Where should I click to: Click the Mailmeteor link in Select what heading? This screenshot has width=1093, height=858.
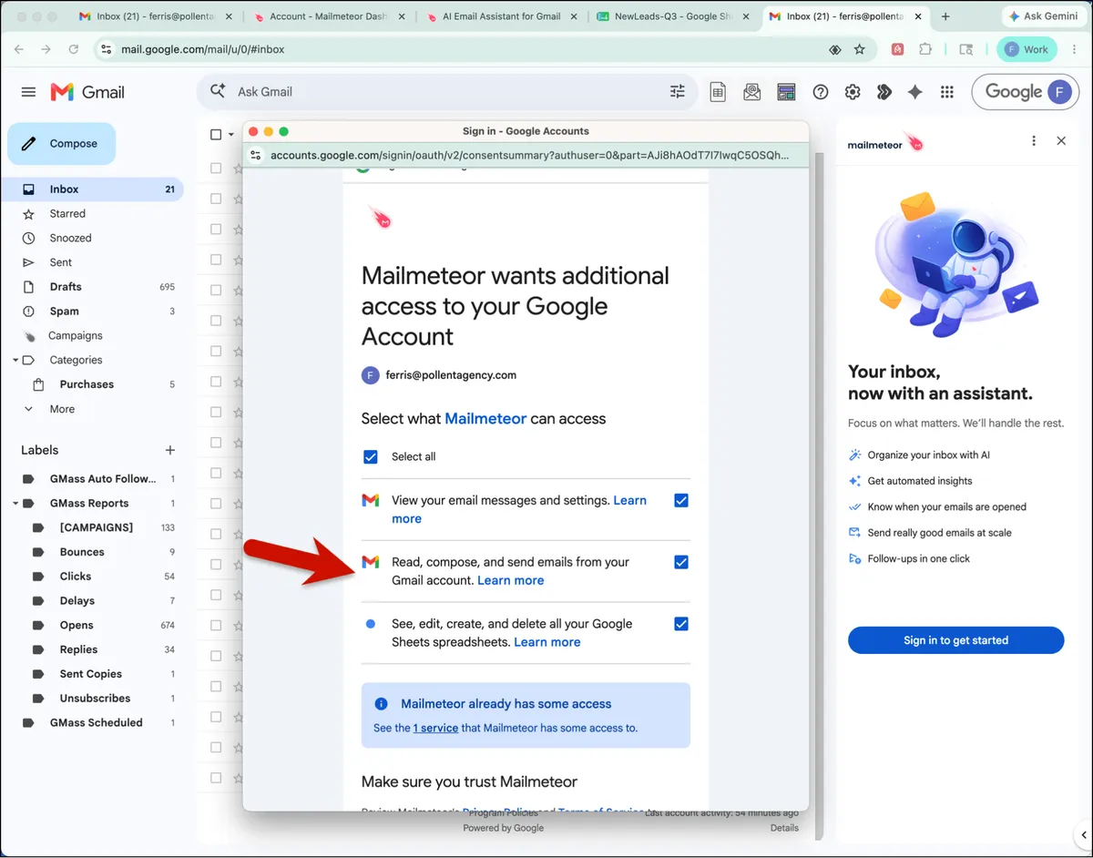(485, 419)
